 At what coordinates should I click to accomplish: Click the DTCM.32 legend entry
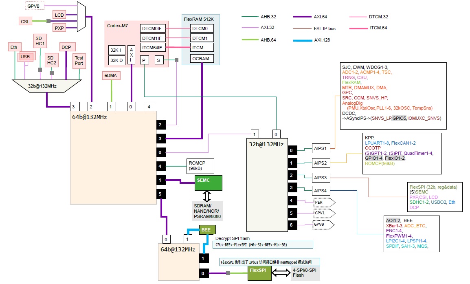pyautogui.click(x=369, y=17)
